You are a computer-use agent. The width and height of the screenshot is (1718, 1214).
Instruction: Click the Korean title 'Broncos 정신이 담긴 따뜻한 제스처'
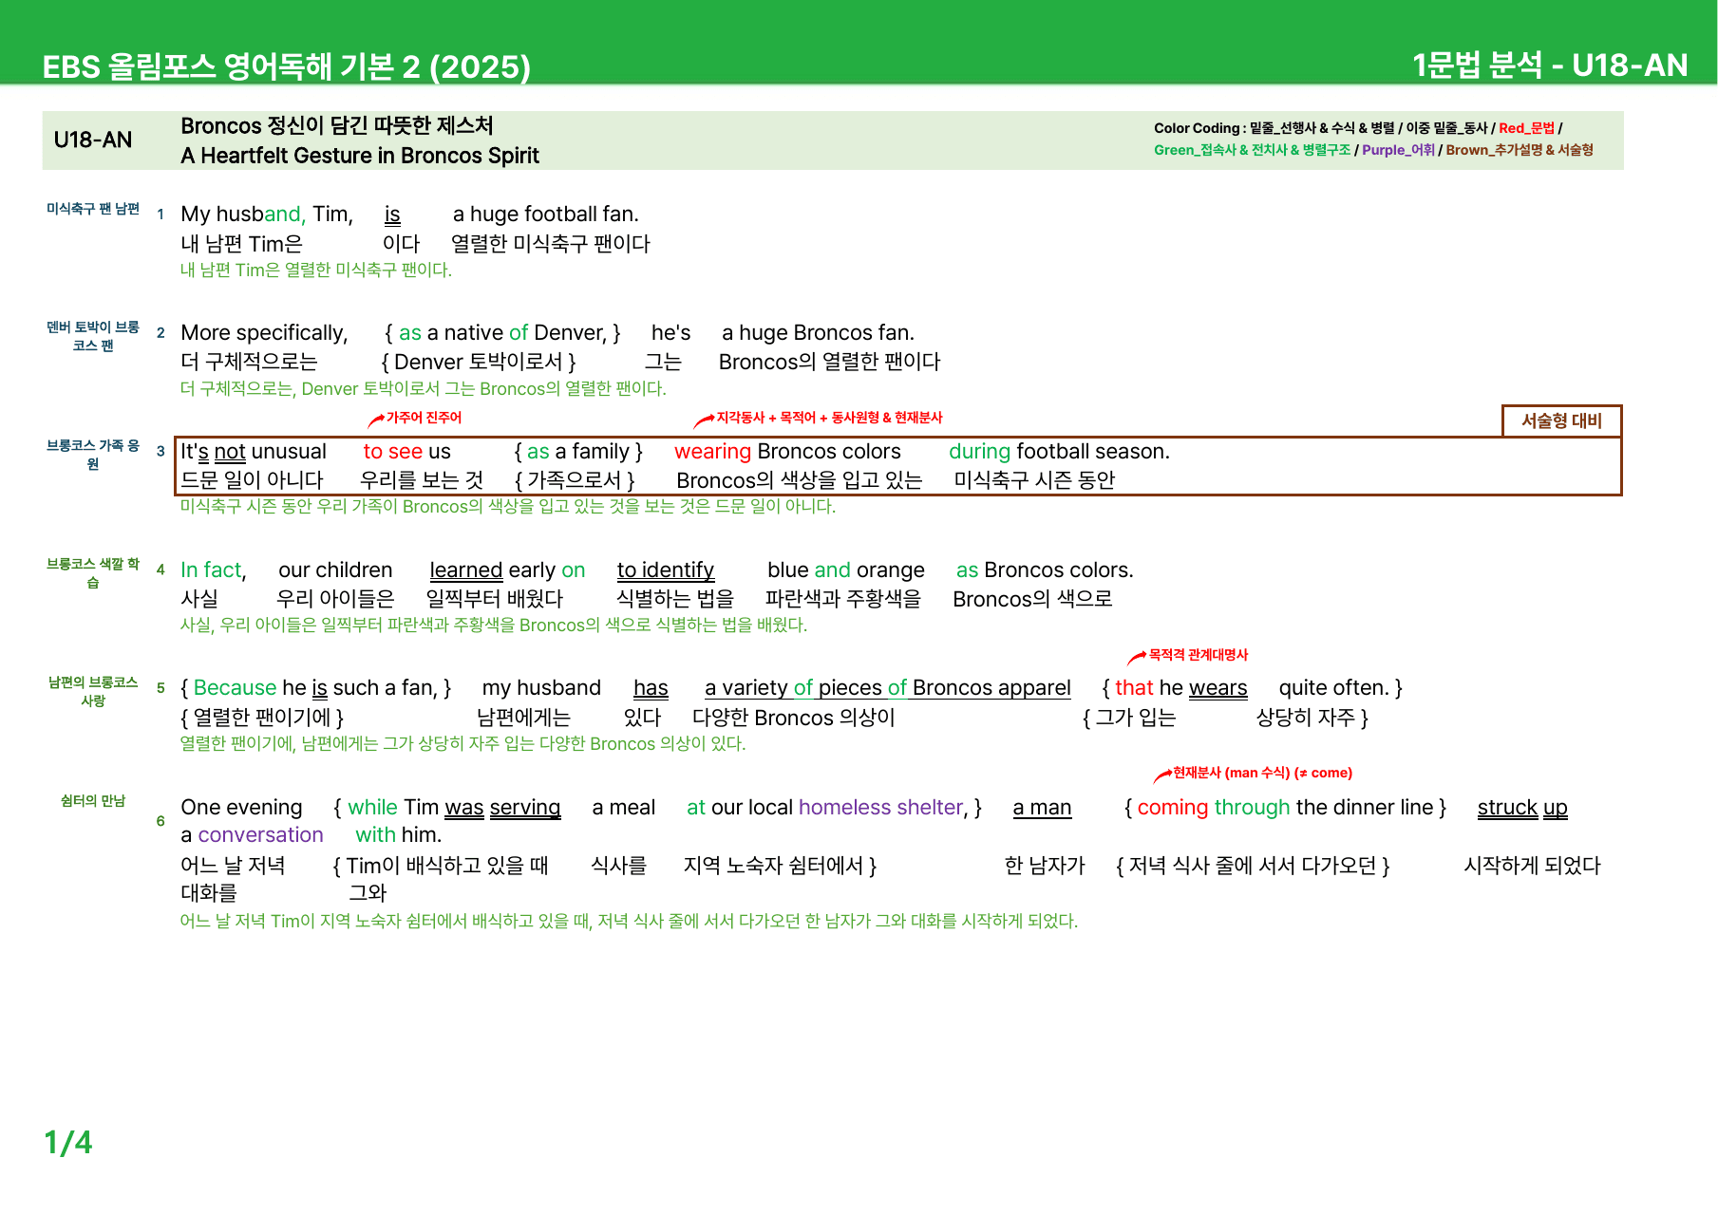(337, 125)
